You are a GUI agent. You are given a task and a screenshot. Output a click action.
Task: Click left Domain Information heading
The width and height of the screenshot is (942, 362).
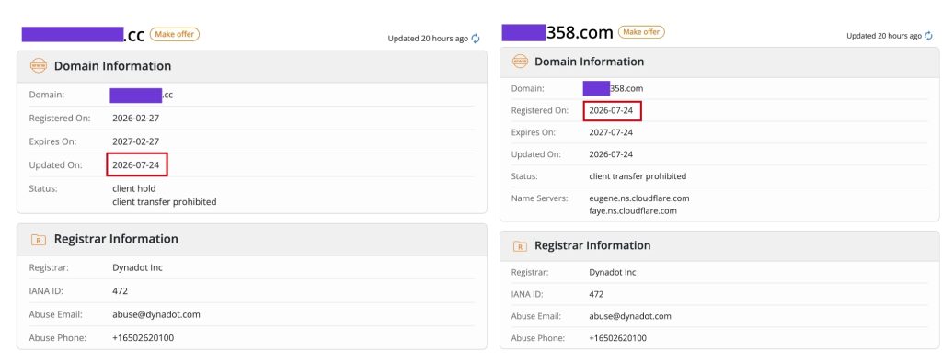pyautogui.click(x=113, y=66)
